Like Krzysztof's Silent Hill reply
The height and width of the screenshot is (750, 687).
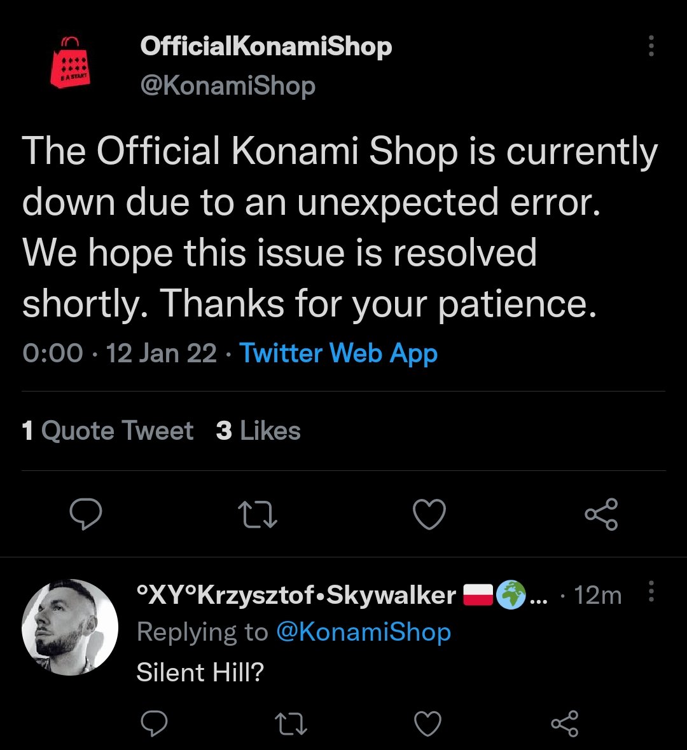[x=427, y=723]
